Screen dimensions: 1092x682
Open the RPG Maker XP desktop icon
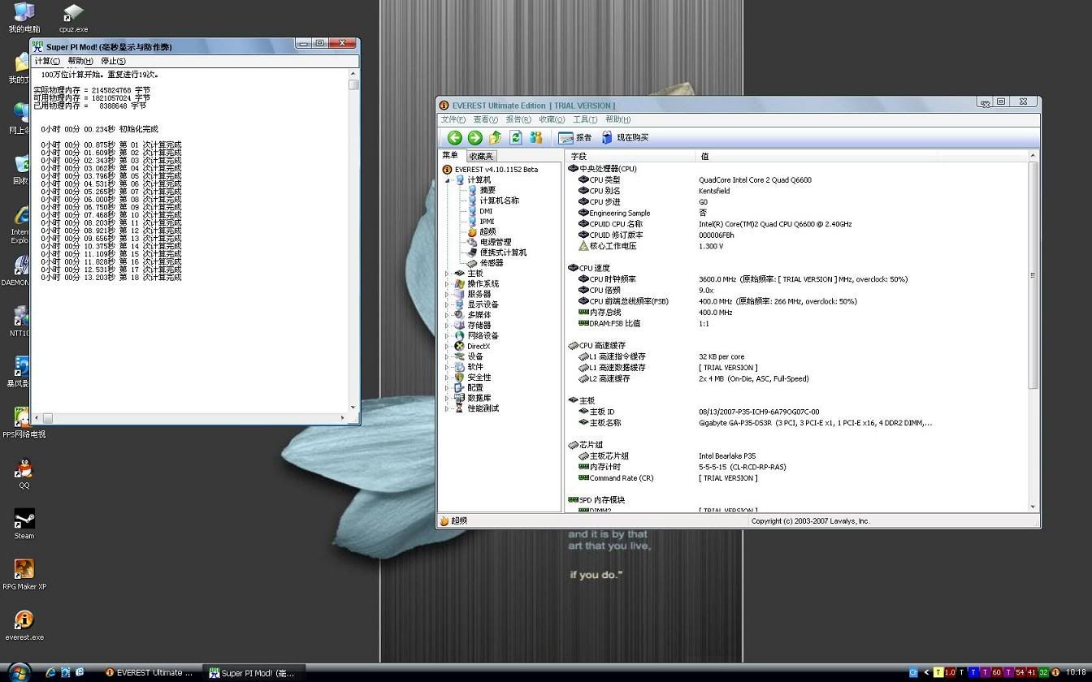click(24, 570)
